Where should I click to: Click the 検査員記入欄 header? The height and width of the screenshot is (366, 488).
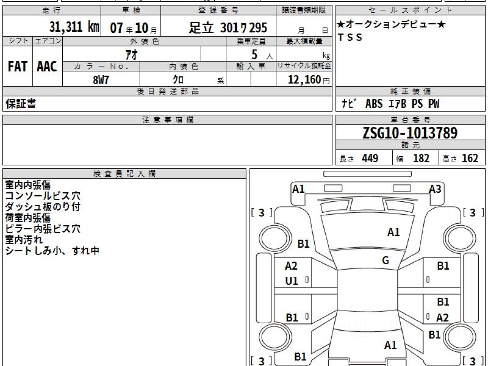click(124, 174)
